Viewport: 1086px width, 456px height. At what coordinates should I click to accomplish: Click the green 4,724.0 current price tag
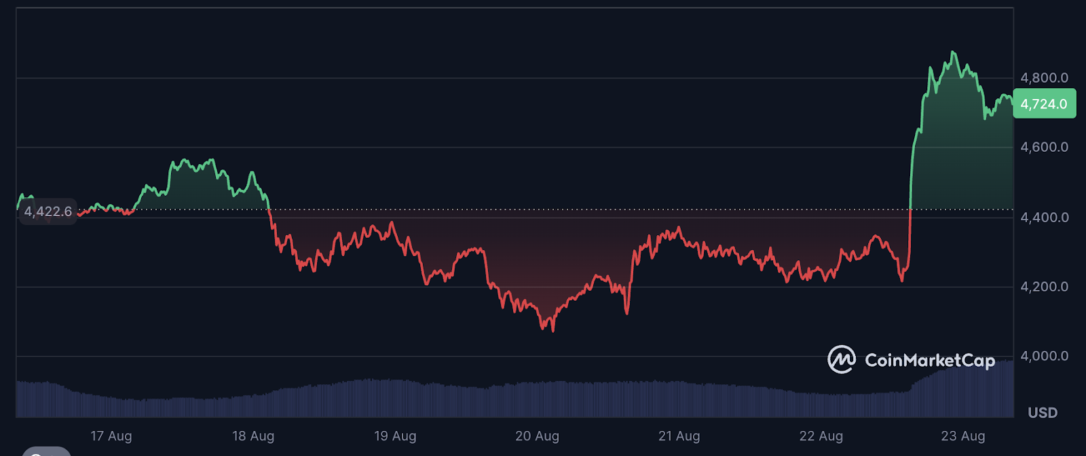1044,104
